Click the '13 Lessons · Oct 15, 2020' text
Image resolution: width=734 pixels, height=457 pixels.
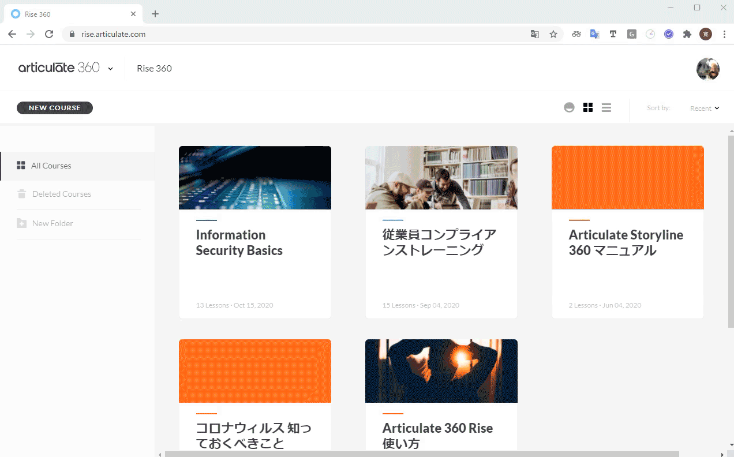pyautogui.click(x=234, y=305)
